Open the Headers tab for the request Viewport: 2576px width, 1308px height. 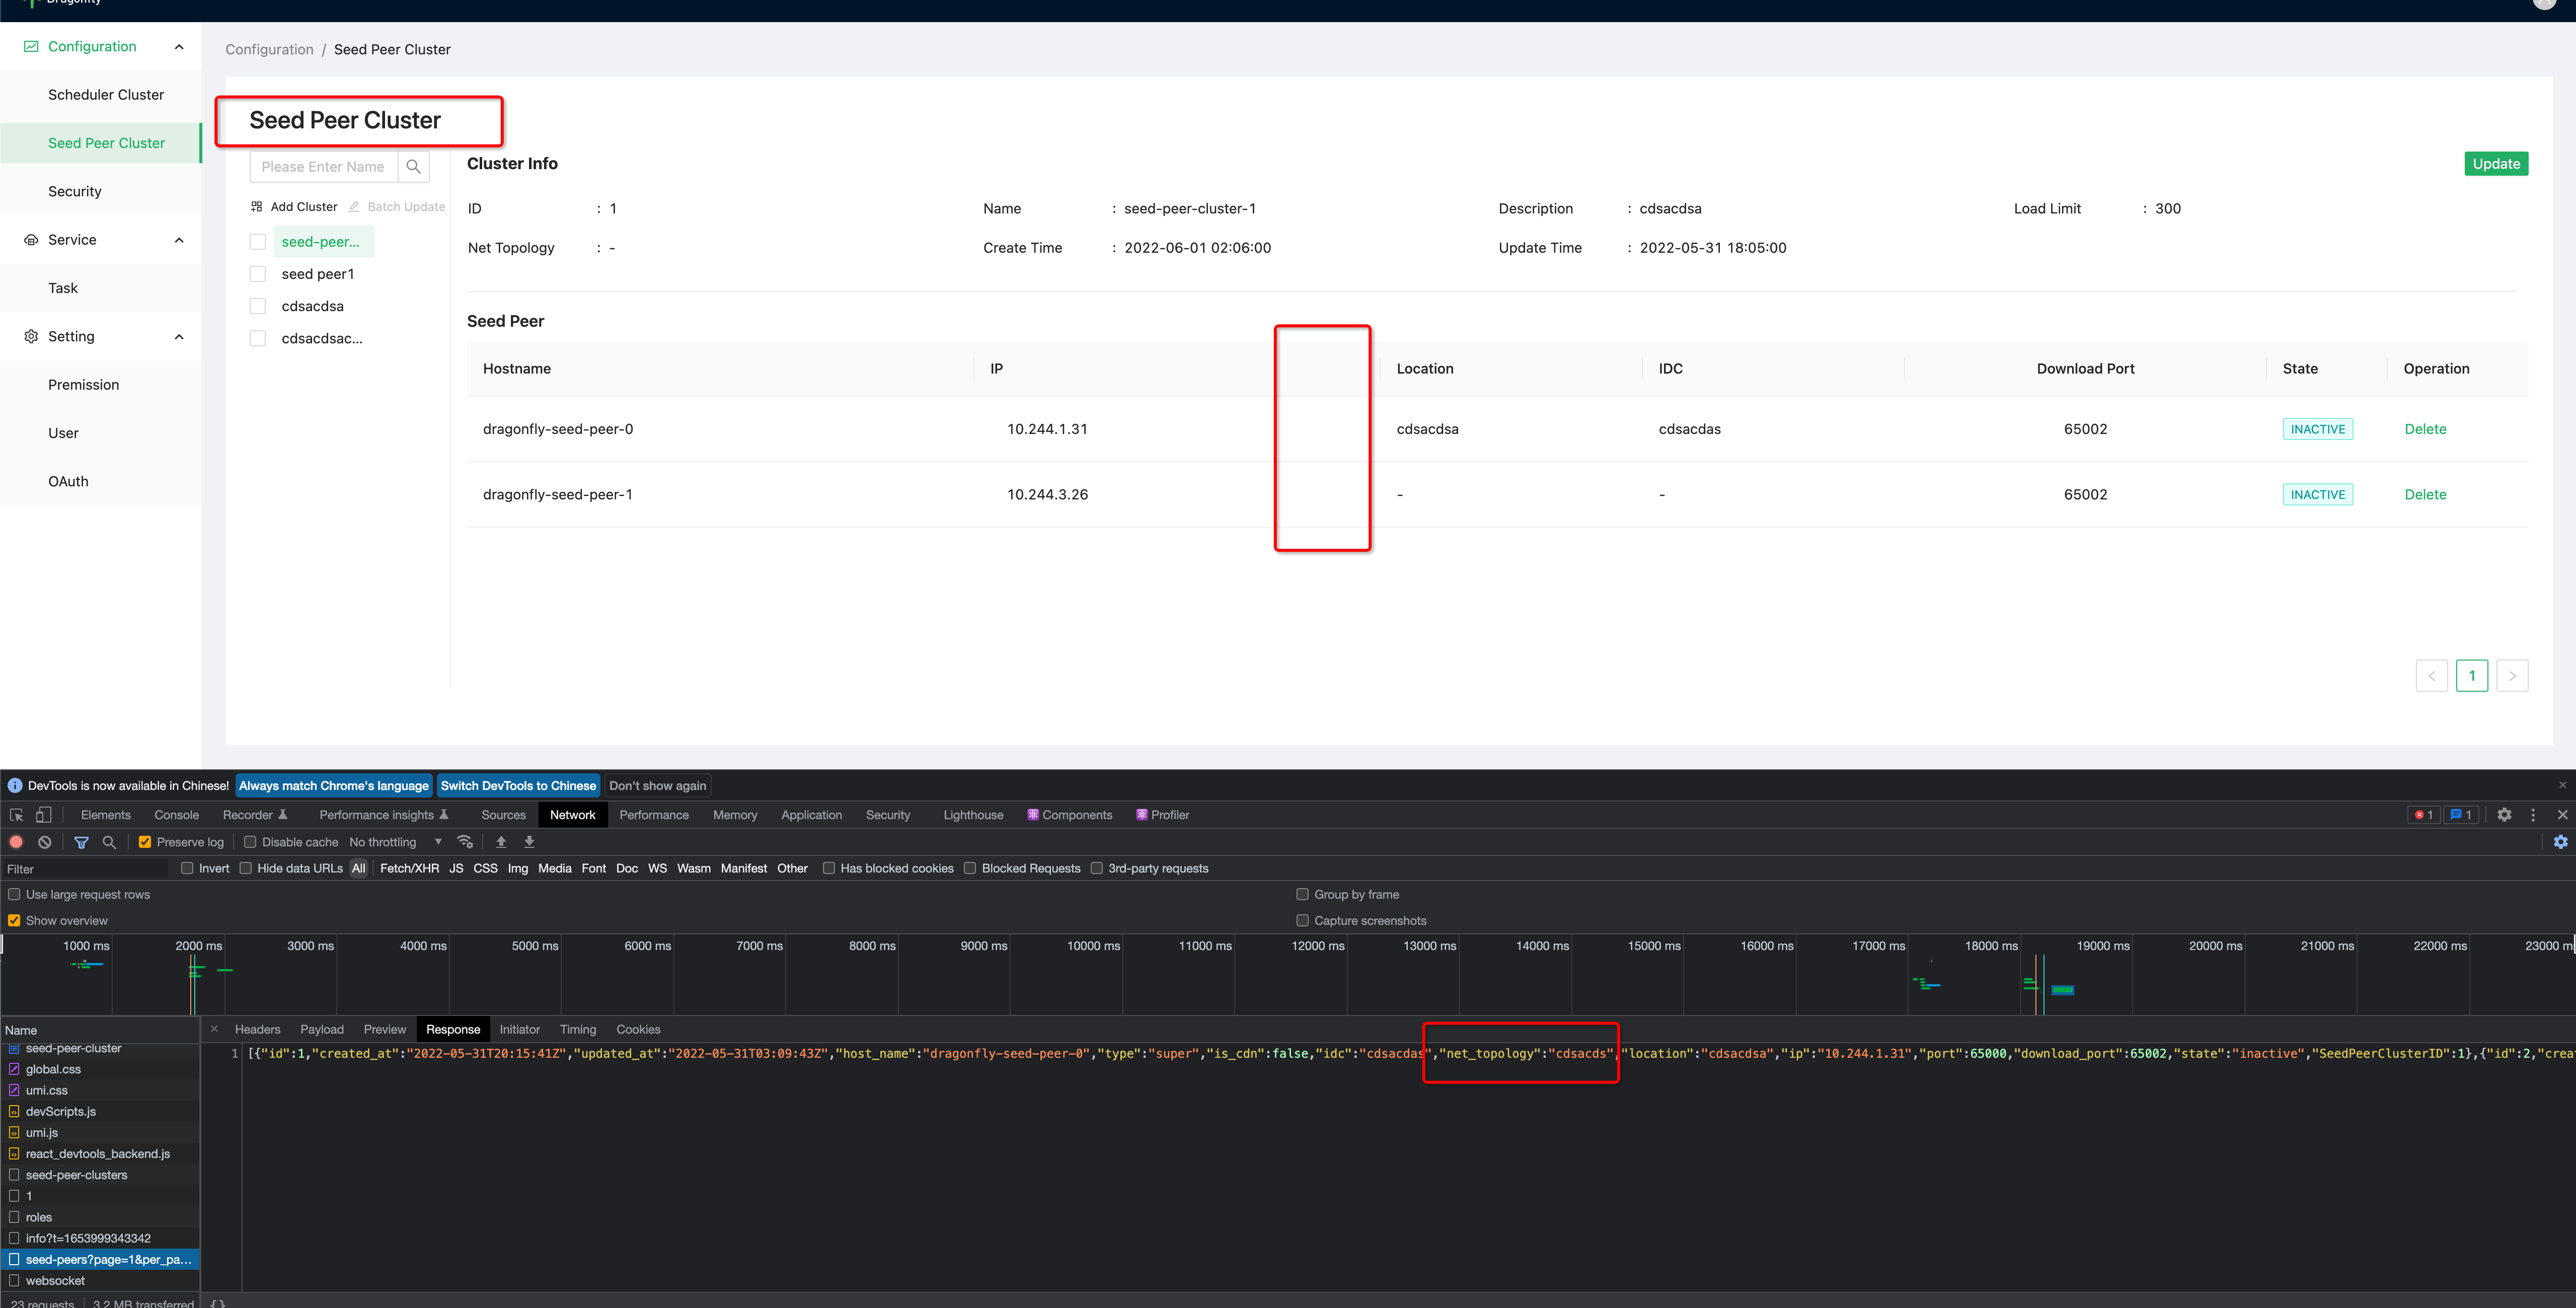[x=258, y=1029]
